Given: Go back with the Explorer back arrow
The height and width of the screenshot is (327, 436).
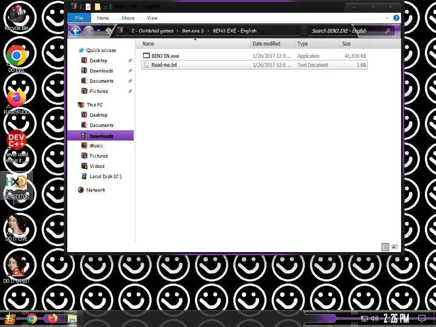Looking at the screenshot, I should coord(76,31).
